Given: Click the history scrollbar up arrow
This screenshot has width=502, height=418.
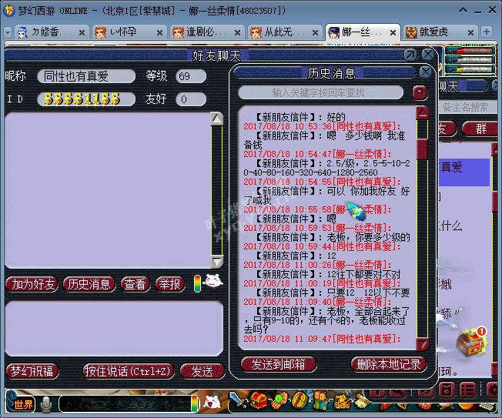Looking at the screenshot, I should [x=422, y=112].
